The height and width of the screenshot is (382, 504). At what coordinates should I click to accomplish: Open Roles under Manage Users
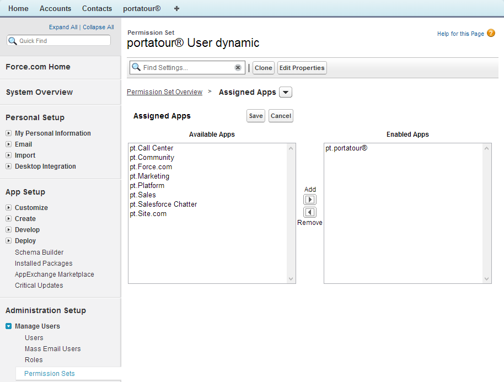tap(34, 359)
